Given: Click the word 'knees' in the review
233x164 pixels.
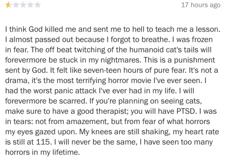Looking at the screenshot, I should 102,132.
